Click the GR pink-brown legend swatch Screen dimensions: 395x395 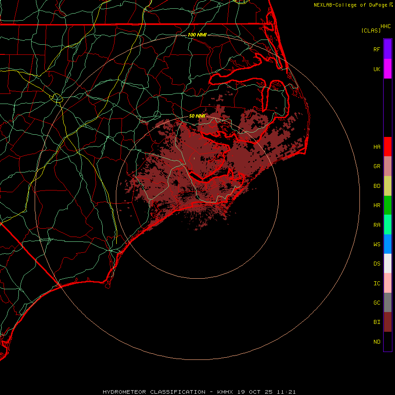pyautogui.click(x=388, y=166)
